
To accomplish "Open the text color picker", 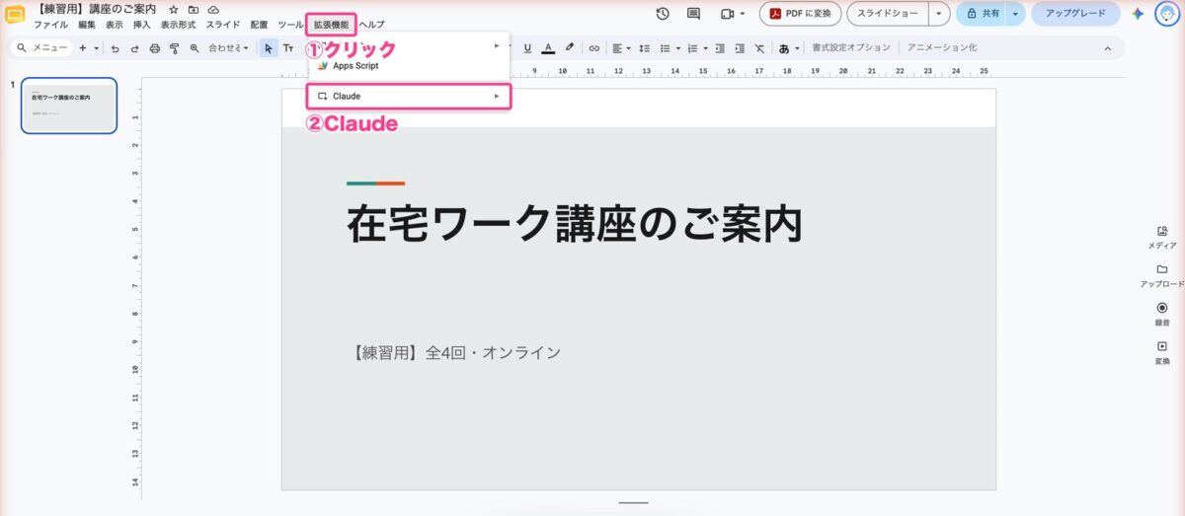I will (x=548, y=47).
